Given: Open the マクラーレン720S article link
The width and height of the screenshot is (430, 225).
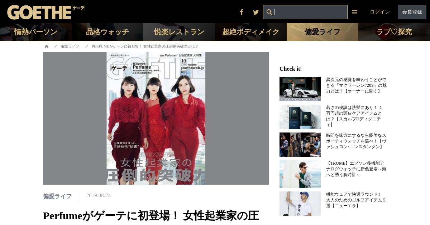Looking at the screenshot, I should (x=356, y=86).
